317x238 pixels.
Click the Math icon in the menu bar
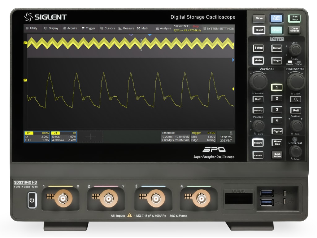tap(139, 28)
